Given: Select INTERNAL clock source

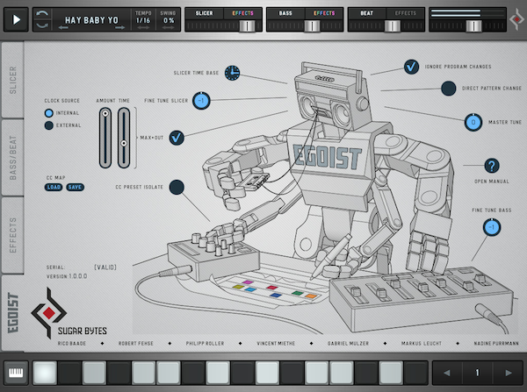Looking at the screenshot, I should point(48,113).
